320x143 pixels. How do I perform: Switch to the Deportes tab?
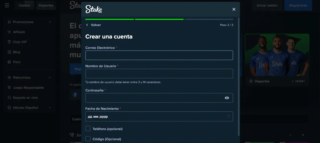tap(46, 5)
